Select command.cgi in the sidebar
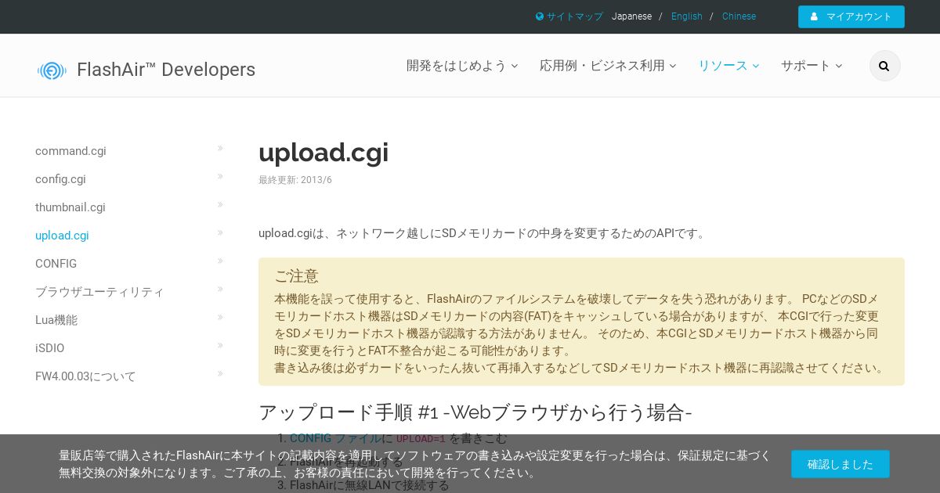The image size is (940, 493). (x=70, y=151)
